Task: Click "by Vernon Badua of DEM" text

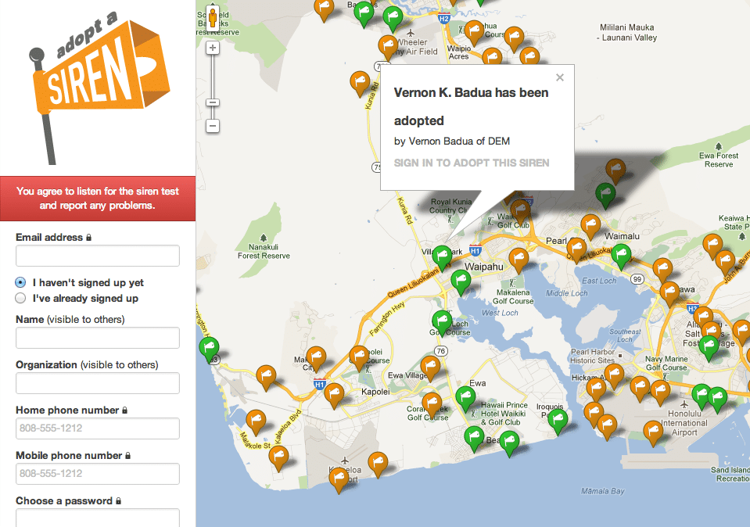Action: pyautogui.click(x=452, y=141)
